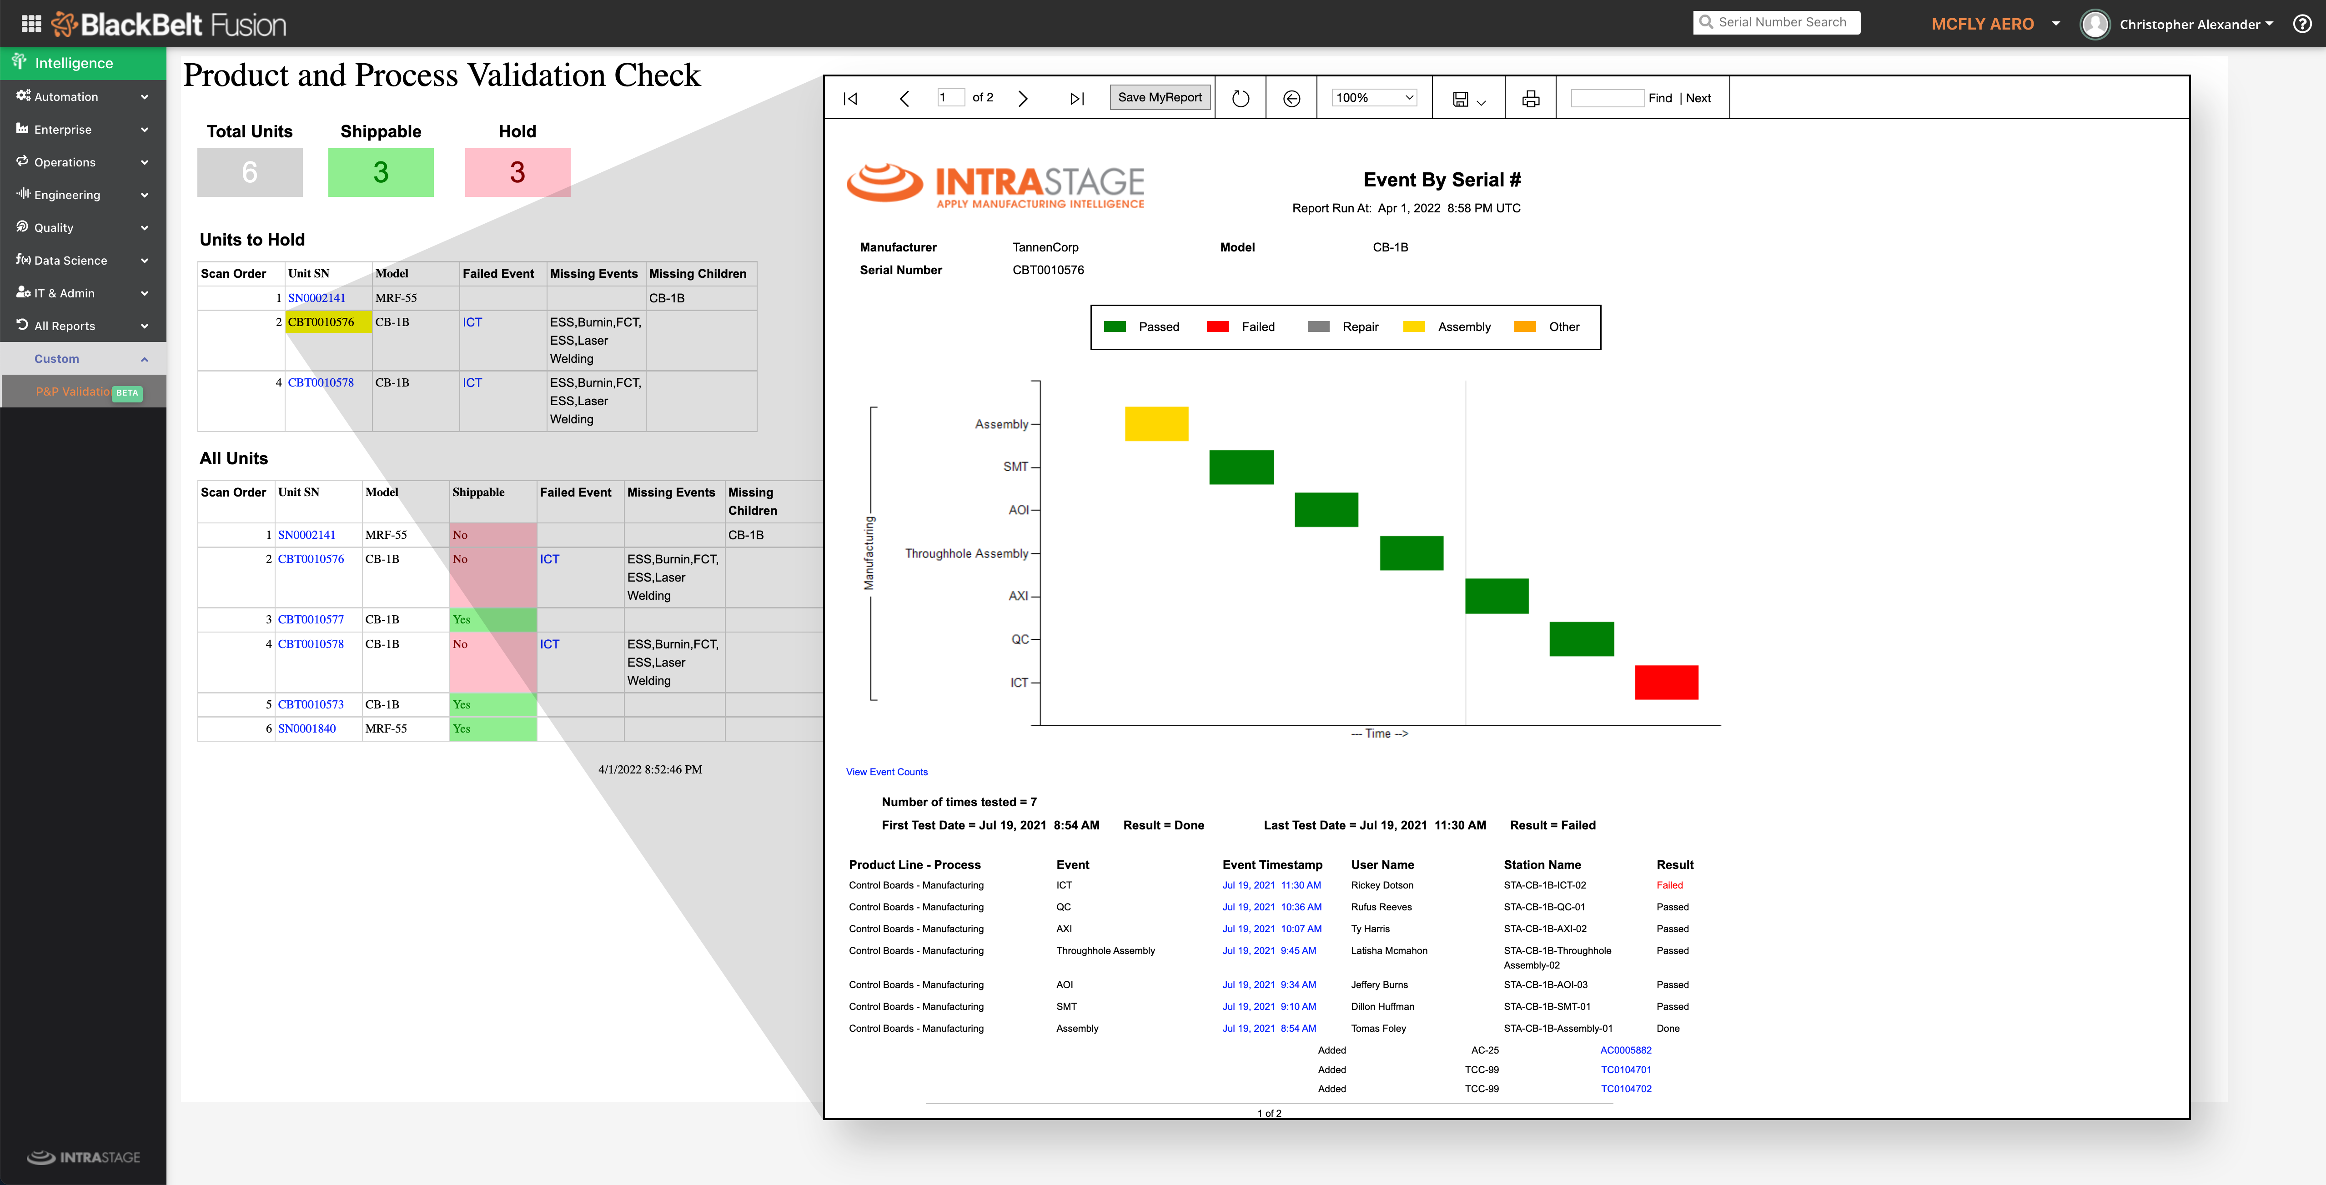Refresh the report viewer
The height and width of the screenshot is (1185, 2326).
point(1241,99)
